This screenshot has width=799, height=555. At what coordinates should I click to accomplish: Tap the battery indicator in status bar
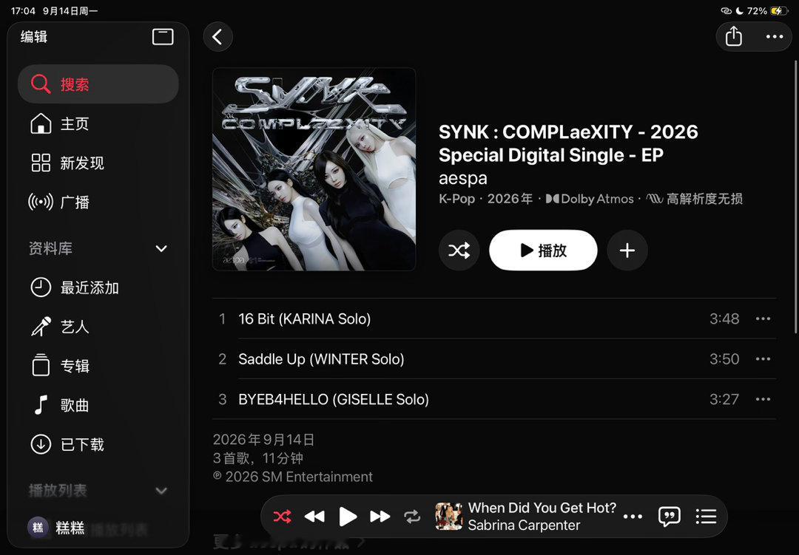click(x=778, y=10)
